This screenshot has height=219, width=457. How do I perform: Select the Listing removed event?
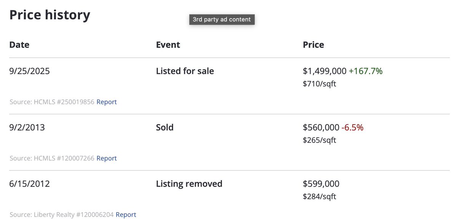click(189, 184)
